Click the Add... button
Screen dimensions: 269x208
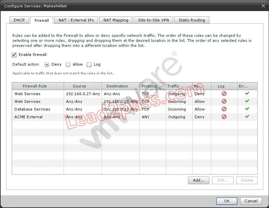pos(199,180)
